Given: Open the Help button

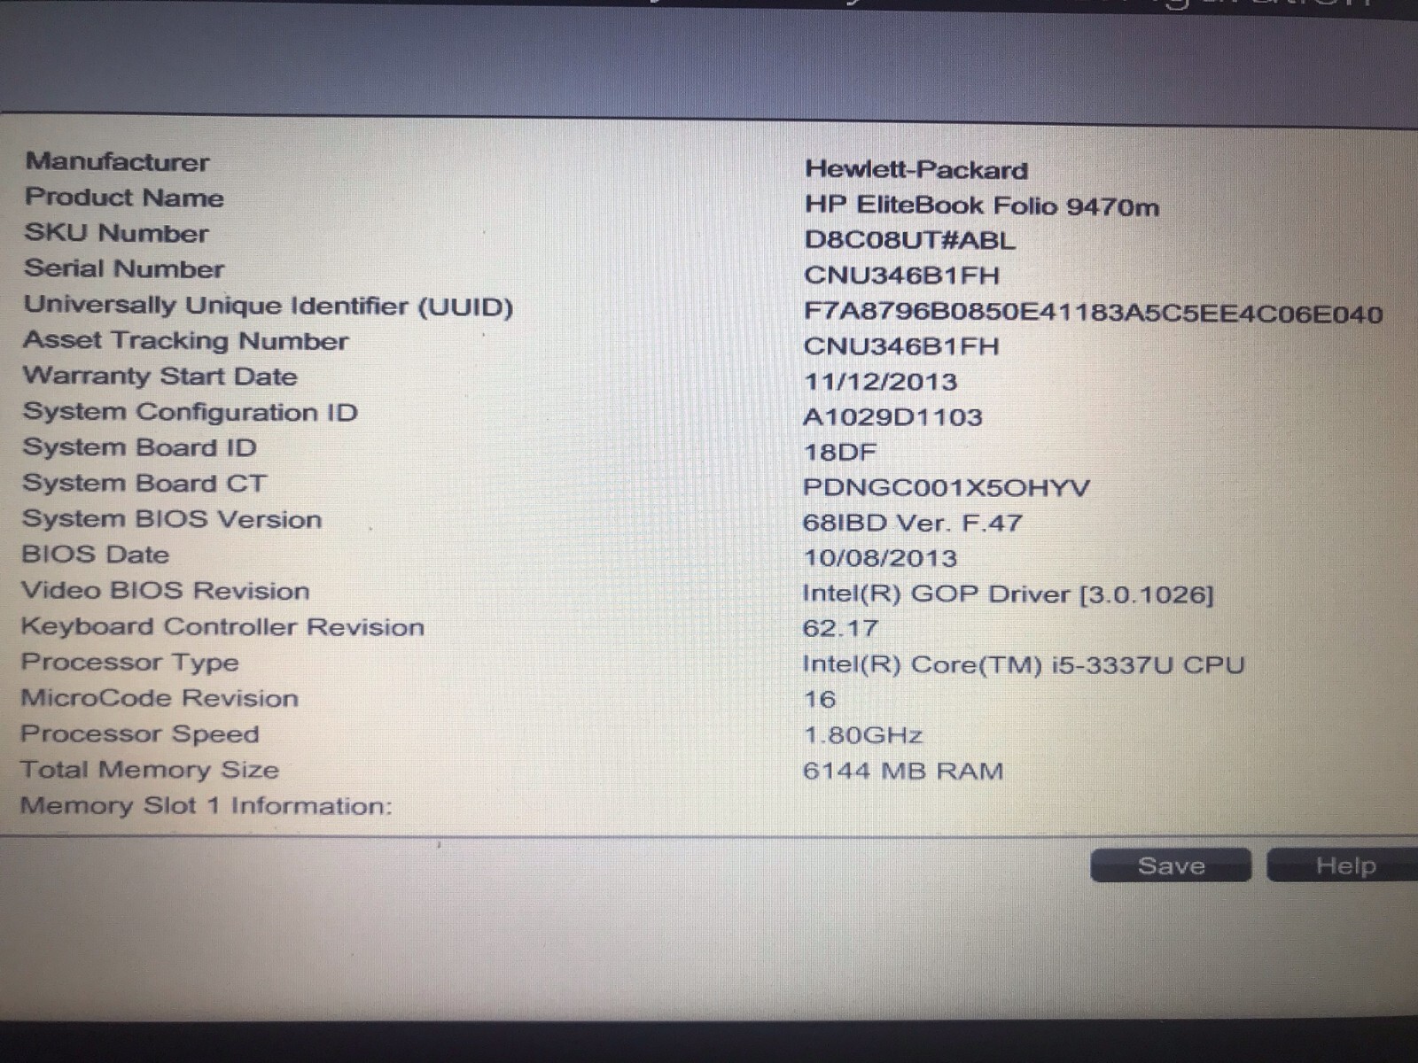Looking at the screenshot, I should coord(1344,865).
